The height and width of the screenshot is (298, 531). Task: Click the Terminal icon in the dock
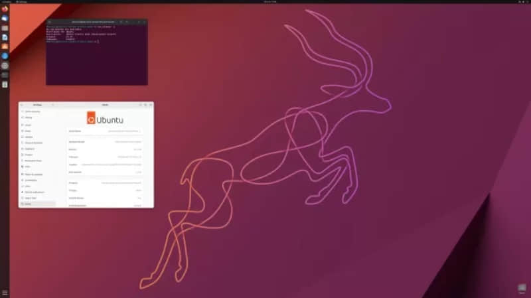[5, 75]
